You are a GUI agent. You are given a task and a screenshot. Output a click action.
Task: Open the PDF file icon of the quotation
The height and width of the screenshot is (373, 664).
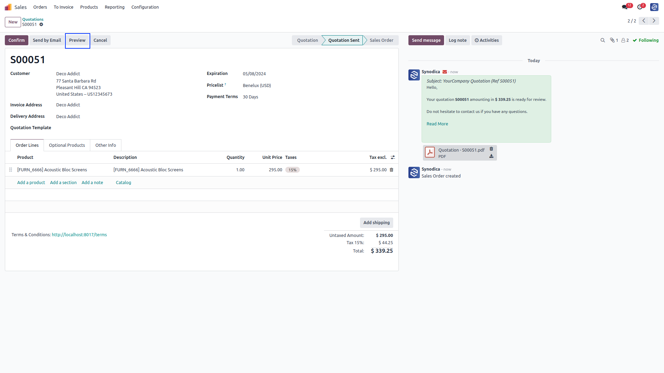point(430,152)
